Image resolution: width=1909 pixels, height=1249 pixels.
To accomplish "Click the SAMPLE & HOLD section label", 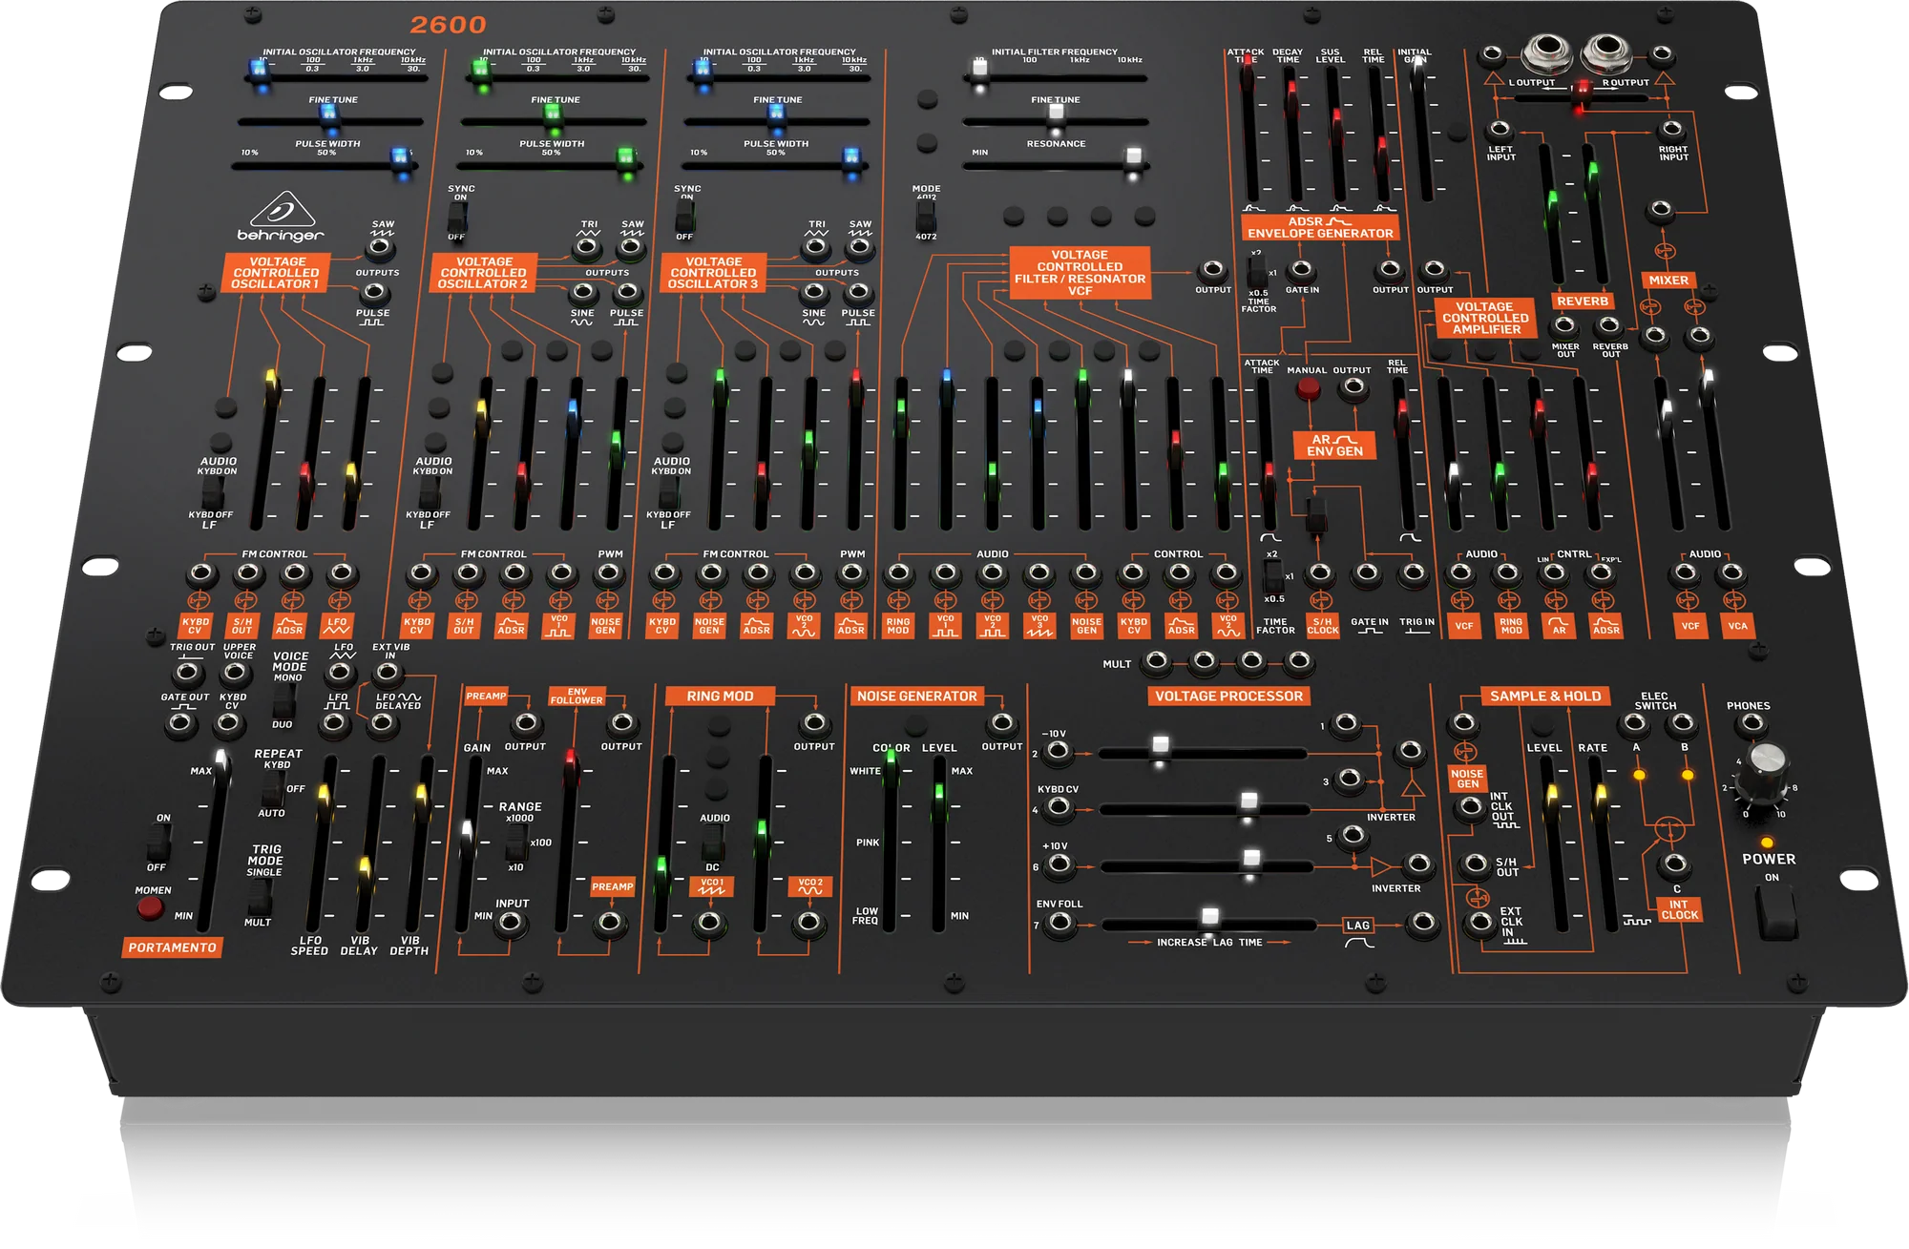I will pyautogui.click(x=1545, y=696).
